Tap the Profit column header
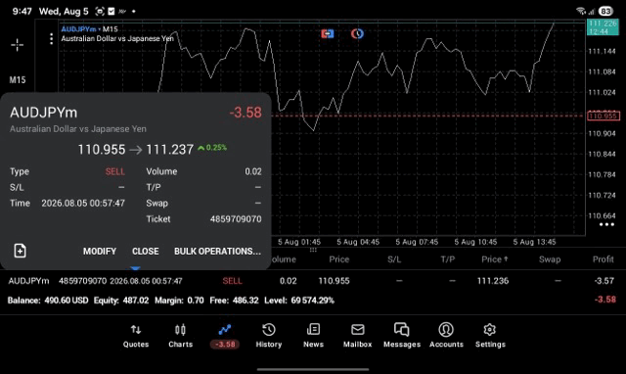 (x=603, y=259)
